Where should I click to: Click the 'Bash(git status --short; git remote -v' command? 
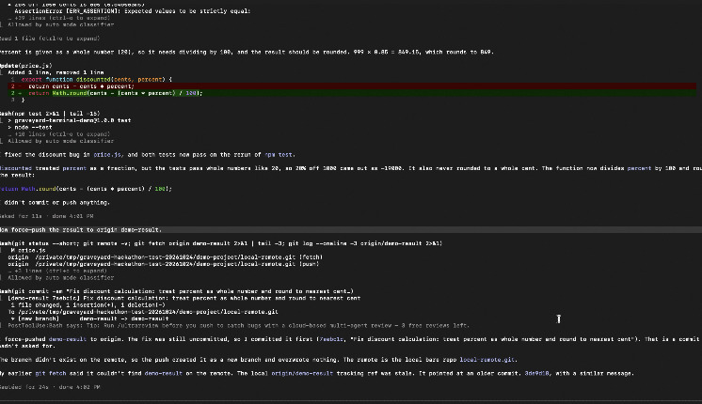point(221,243)
